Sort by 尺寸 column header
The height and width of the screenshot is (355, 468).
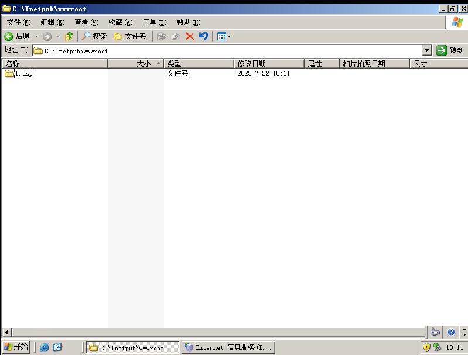[439, 64]
